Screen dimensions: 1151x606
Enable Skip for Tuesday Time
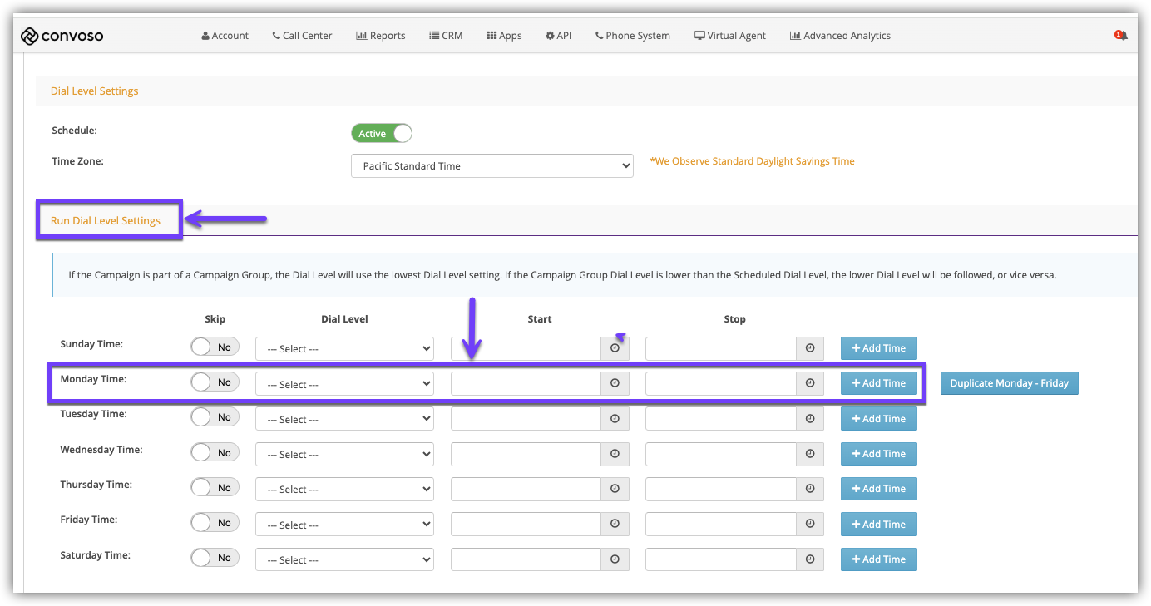[x=215, y=416]
